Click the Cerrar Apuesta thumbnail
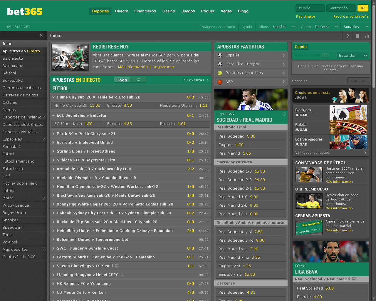This screenshot has width=376, height=301. (x=309, y=228)
